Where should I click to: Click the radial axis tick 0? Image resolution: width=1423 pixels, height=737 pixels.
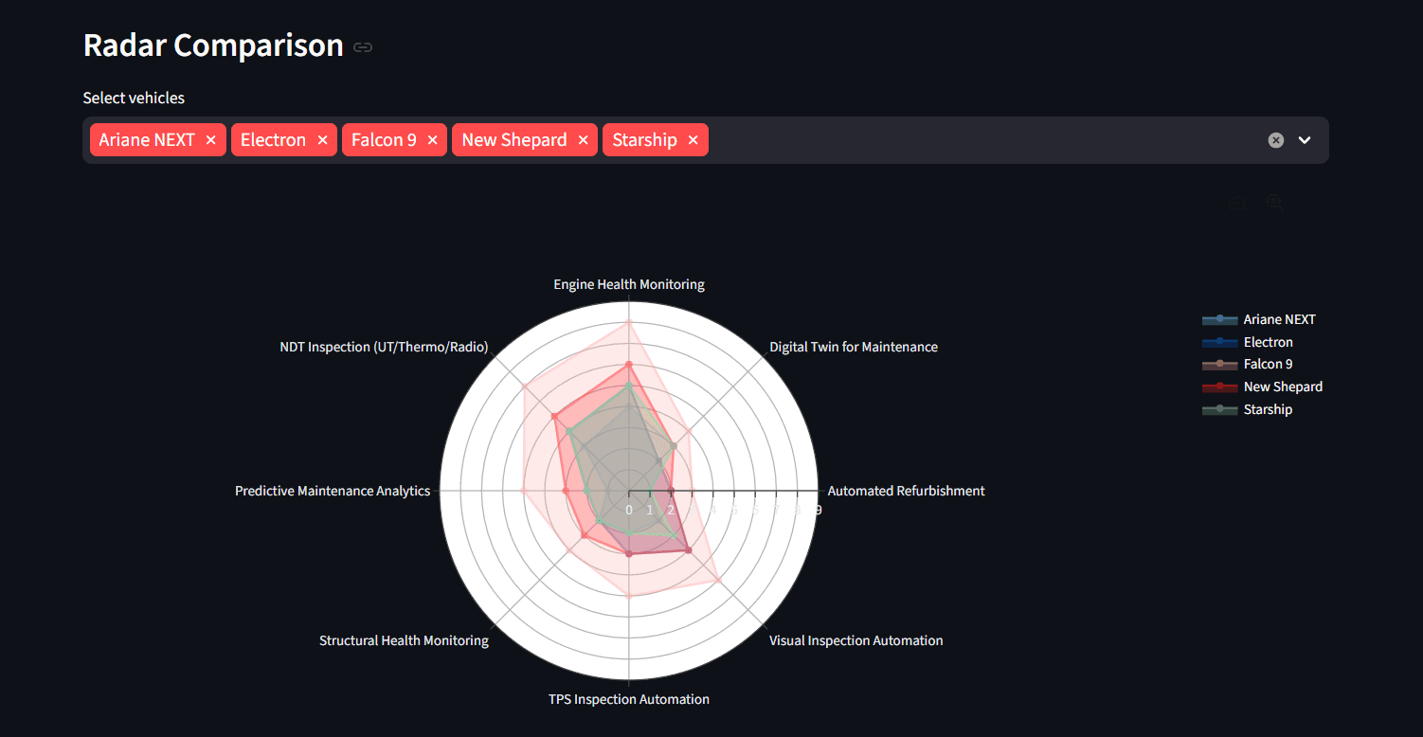[629, 510]
